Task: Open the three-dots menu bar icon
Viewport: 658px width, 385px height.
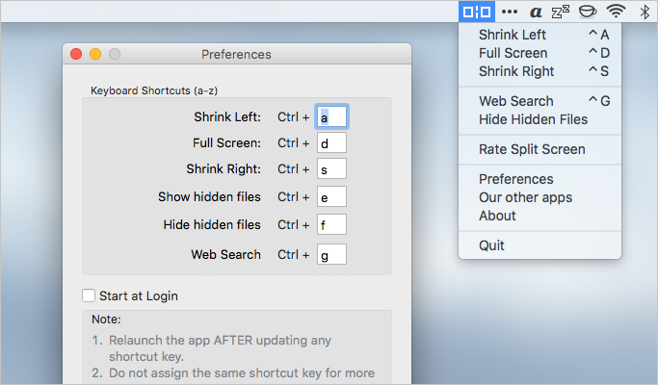Action: coord(510,12)
